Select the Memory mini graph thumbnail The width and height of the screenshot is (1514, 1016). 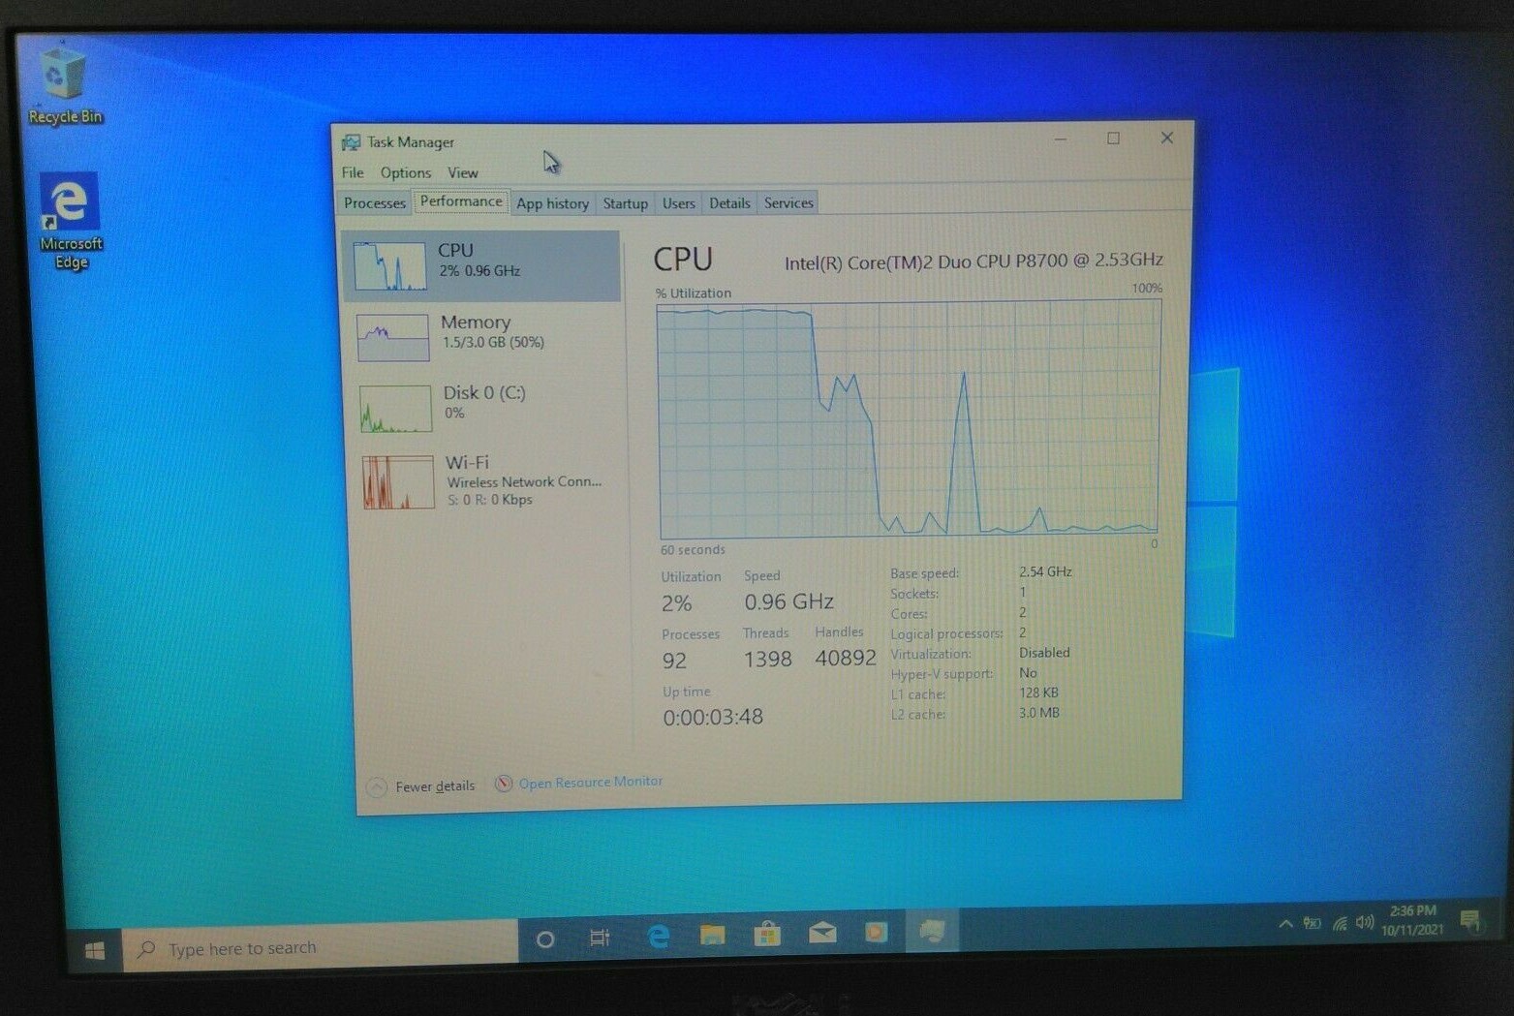pos(392,337)
